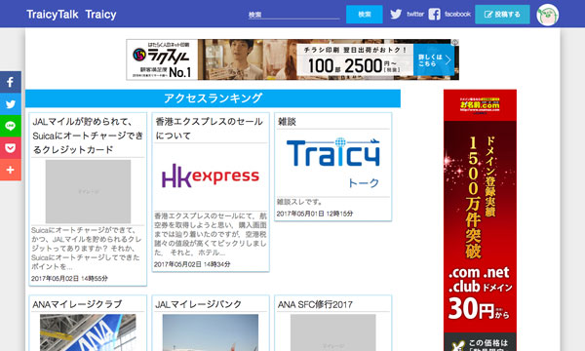This screenshot has width=585, height=351.
Task: Click the Twitter share icon in left sidebar
Action: click(x=11, y=104)
